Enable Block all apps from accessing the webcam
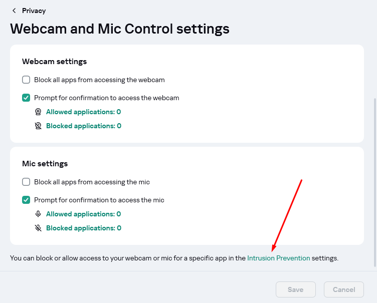The height and width of the screenshot is (303, 377). point(26,80)
